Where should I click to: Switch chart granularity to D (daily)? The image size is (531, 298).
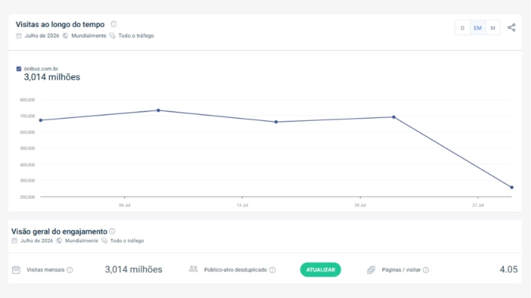[462, 28]
